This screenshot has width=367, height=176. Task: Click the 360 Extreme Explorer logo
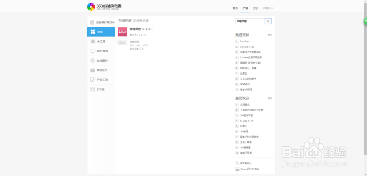[104, 7]
